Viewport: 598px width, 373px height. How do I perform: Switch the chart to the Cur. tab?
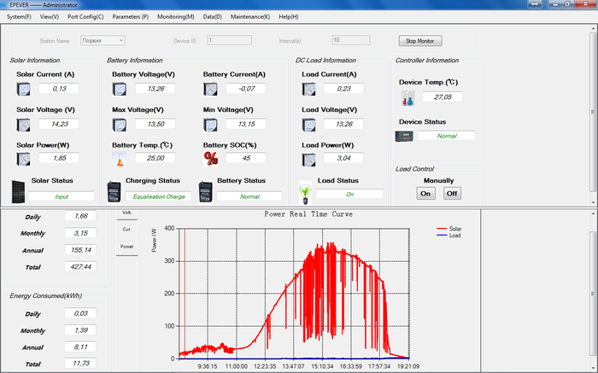[x=126, y=229]
